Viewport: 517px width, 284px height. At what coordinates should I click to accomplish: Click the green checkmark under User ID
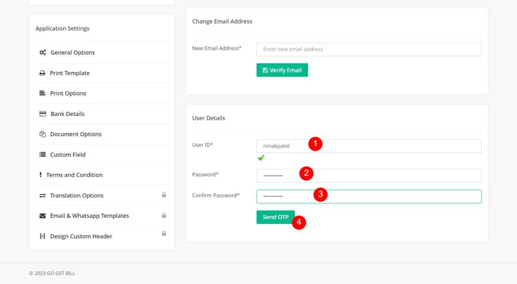point(261,157)
